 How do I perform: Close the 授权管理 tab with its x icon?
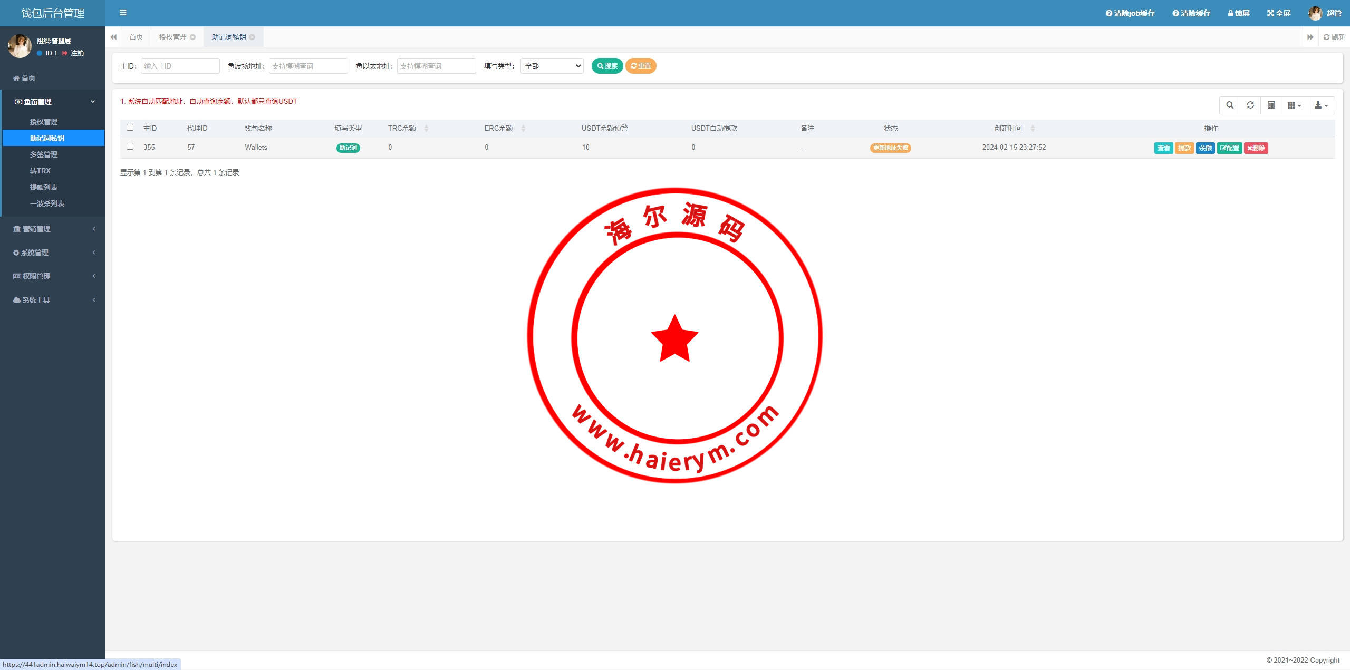tap(193, 37)
